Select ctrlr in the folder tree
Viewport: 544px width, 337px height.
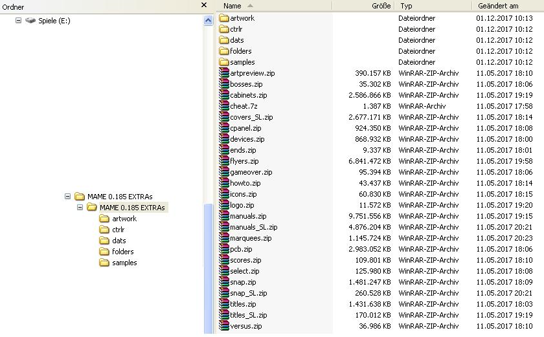click(119, 230)
